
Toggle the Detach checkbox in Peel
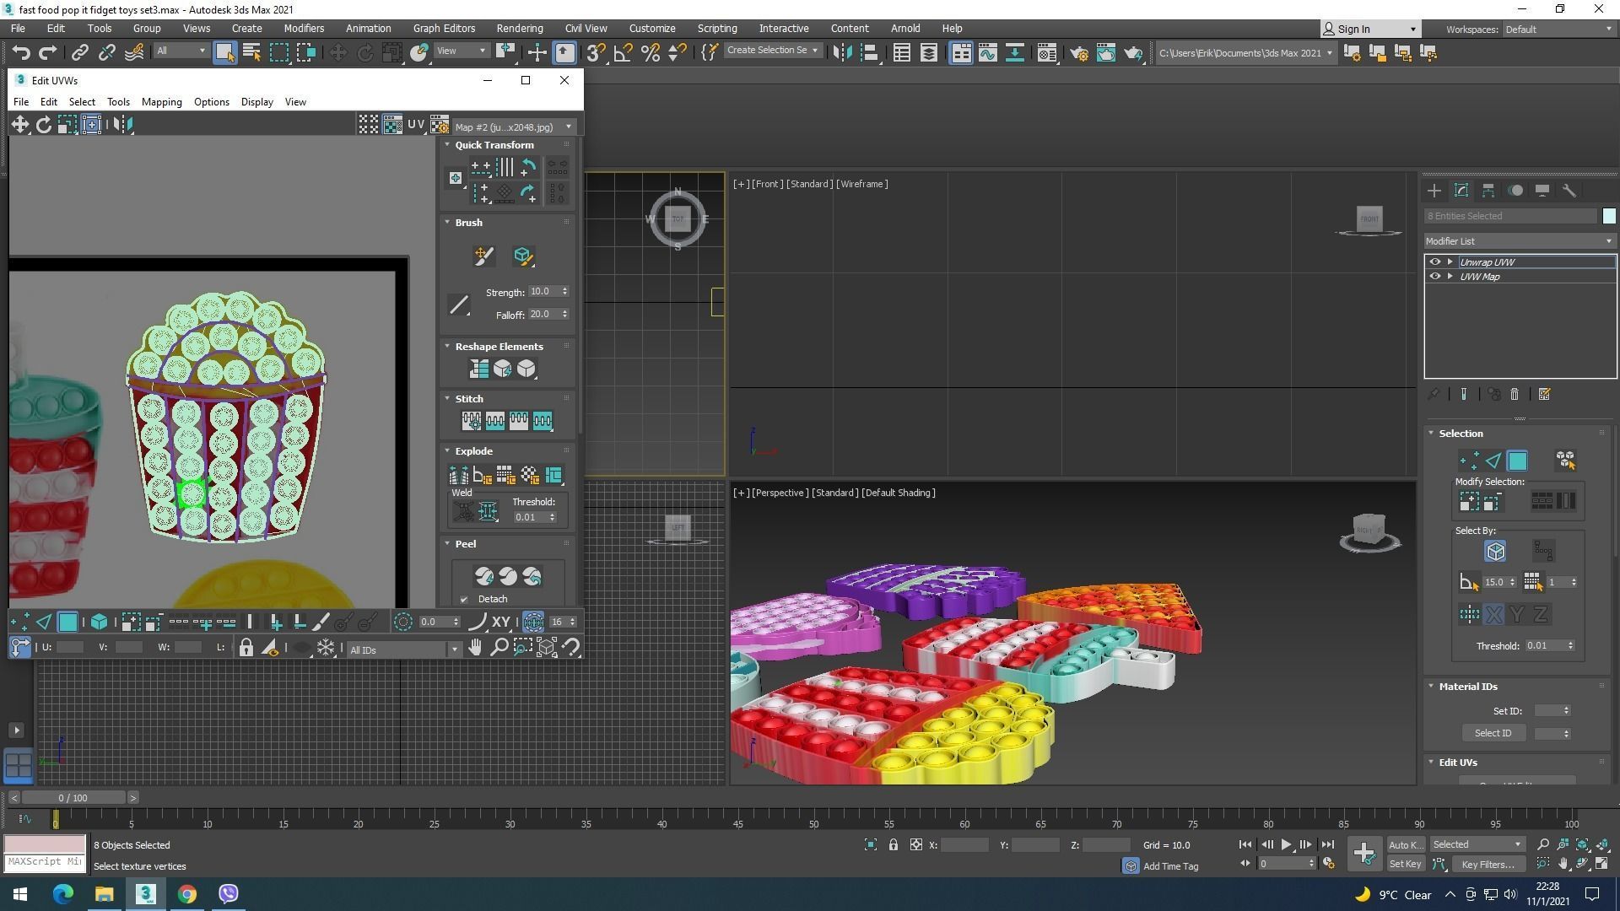coord(464,600)
